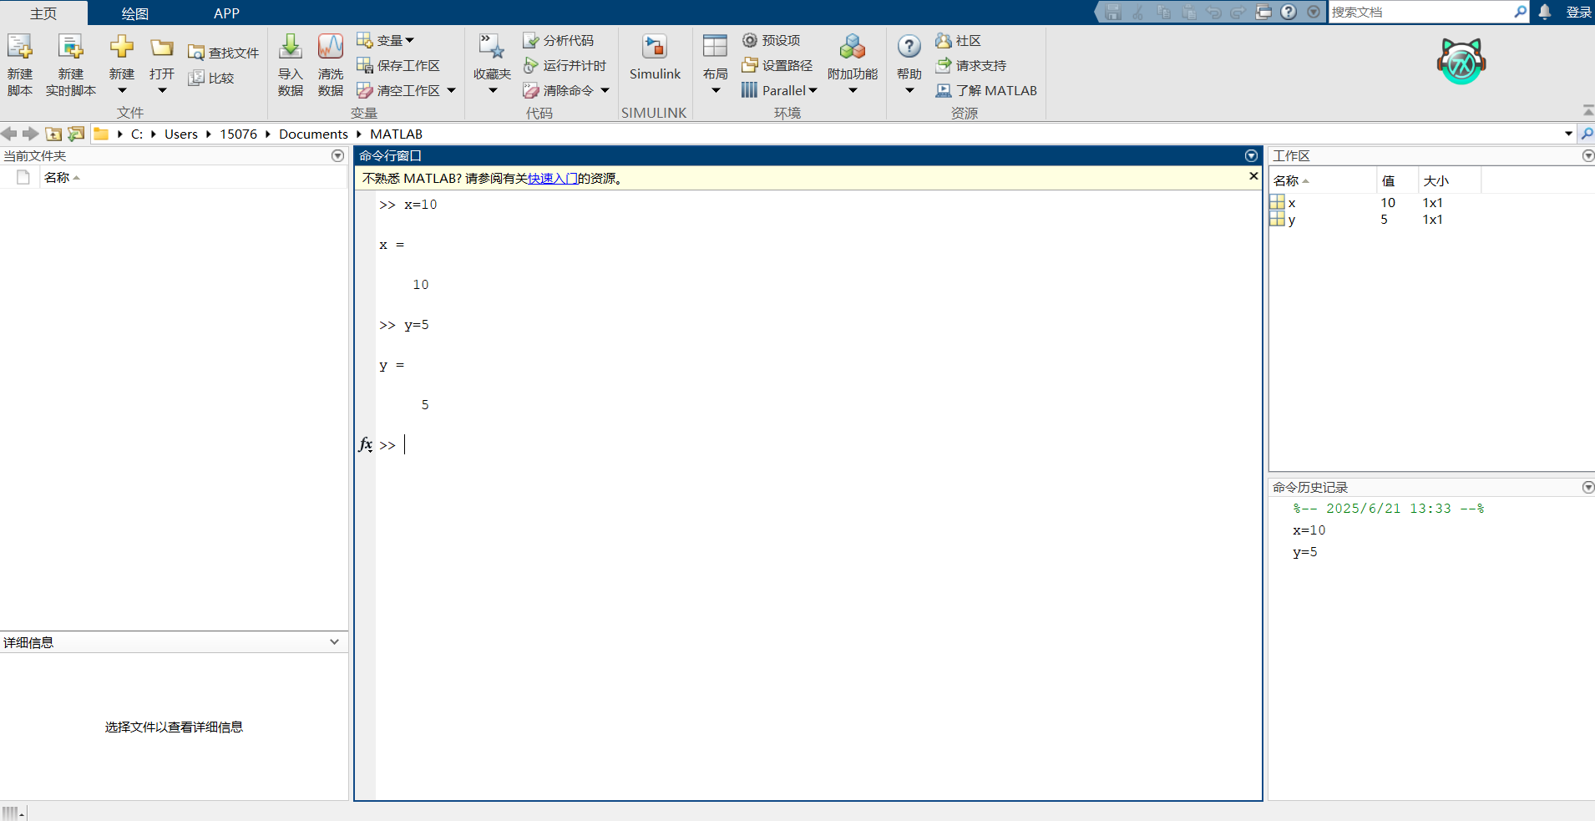The height and width of the screenshot is (821, 1595).
Task: Launch Simulink from the toolbar
Action: click(655, 48)
